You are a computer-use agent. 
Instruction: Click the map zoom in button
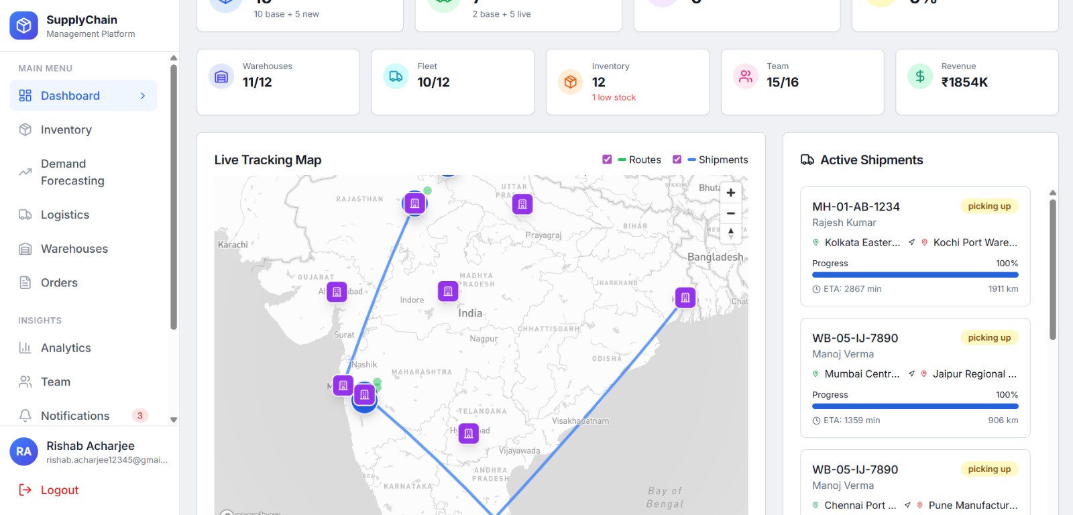730,193
